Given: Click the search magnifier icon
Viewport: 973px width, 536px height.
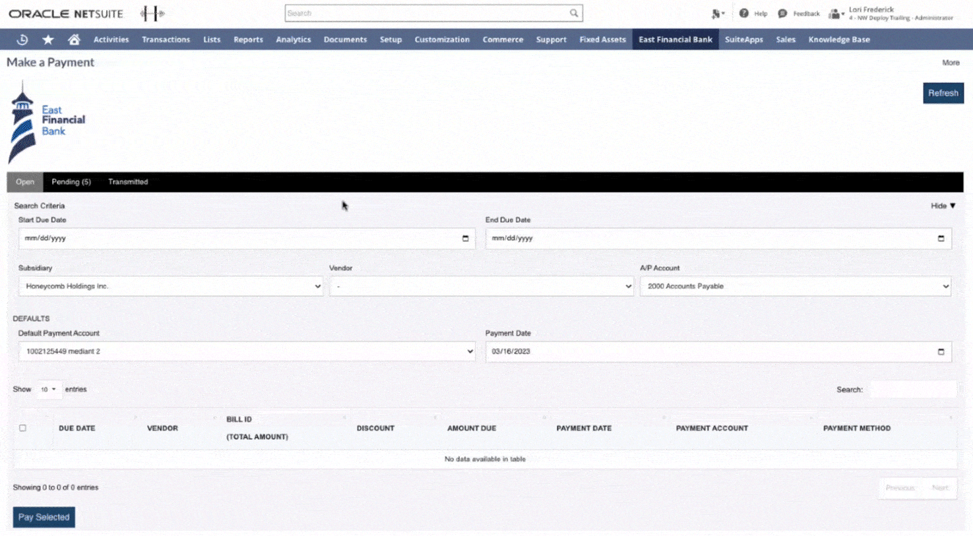Looking at the screenshot, I should tap(574, 13).
